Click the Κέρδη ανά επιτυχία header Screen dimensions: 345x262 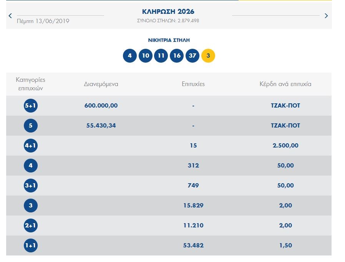point(285,84)
